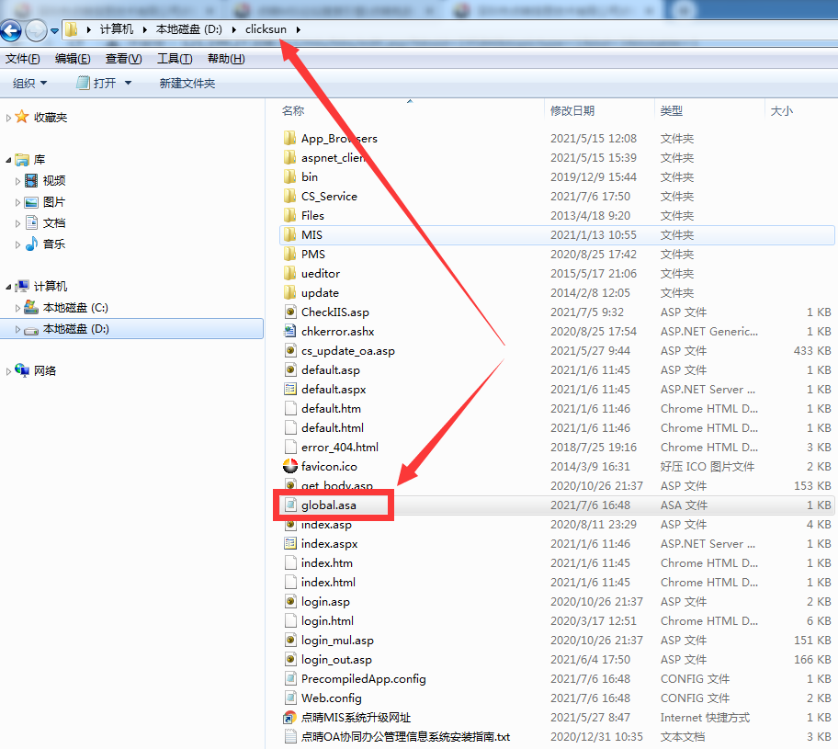The height and width of the screenshot is (749, 838).
Task: Click the MIS folder icon
Action: pos(290,235)
